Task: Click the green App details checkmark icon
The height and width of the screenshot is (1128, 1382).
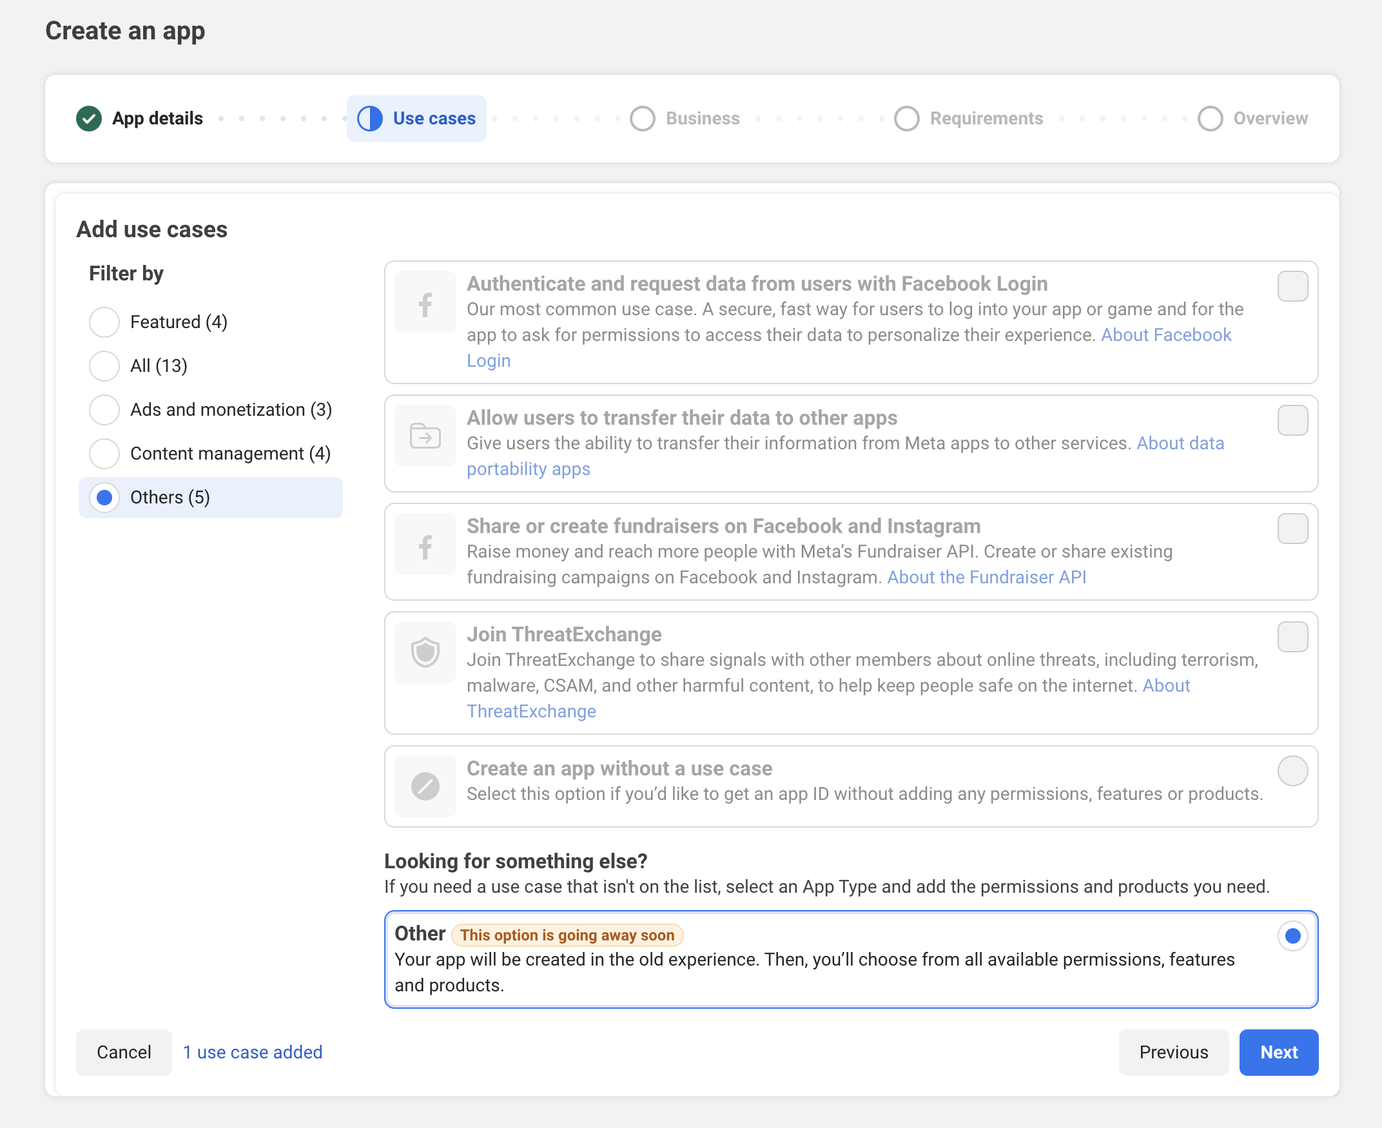Action: pyautogui.click(x=89, y=118)
